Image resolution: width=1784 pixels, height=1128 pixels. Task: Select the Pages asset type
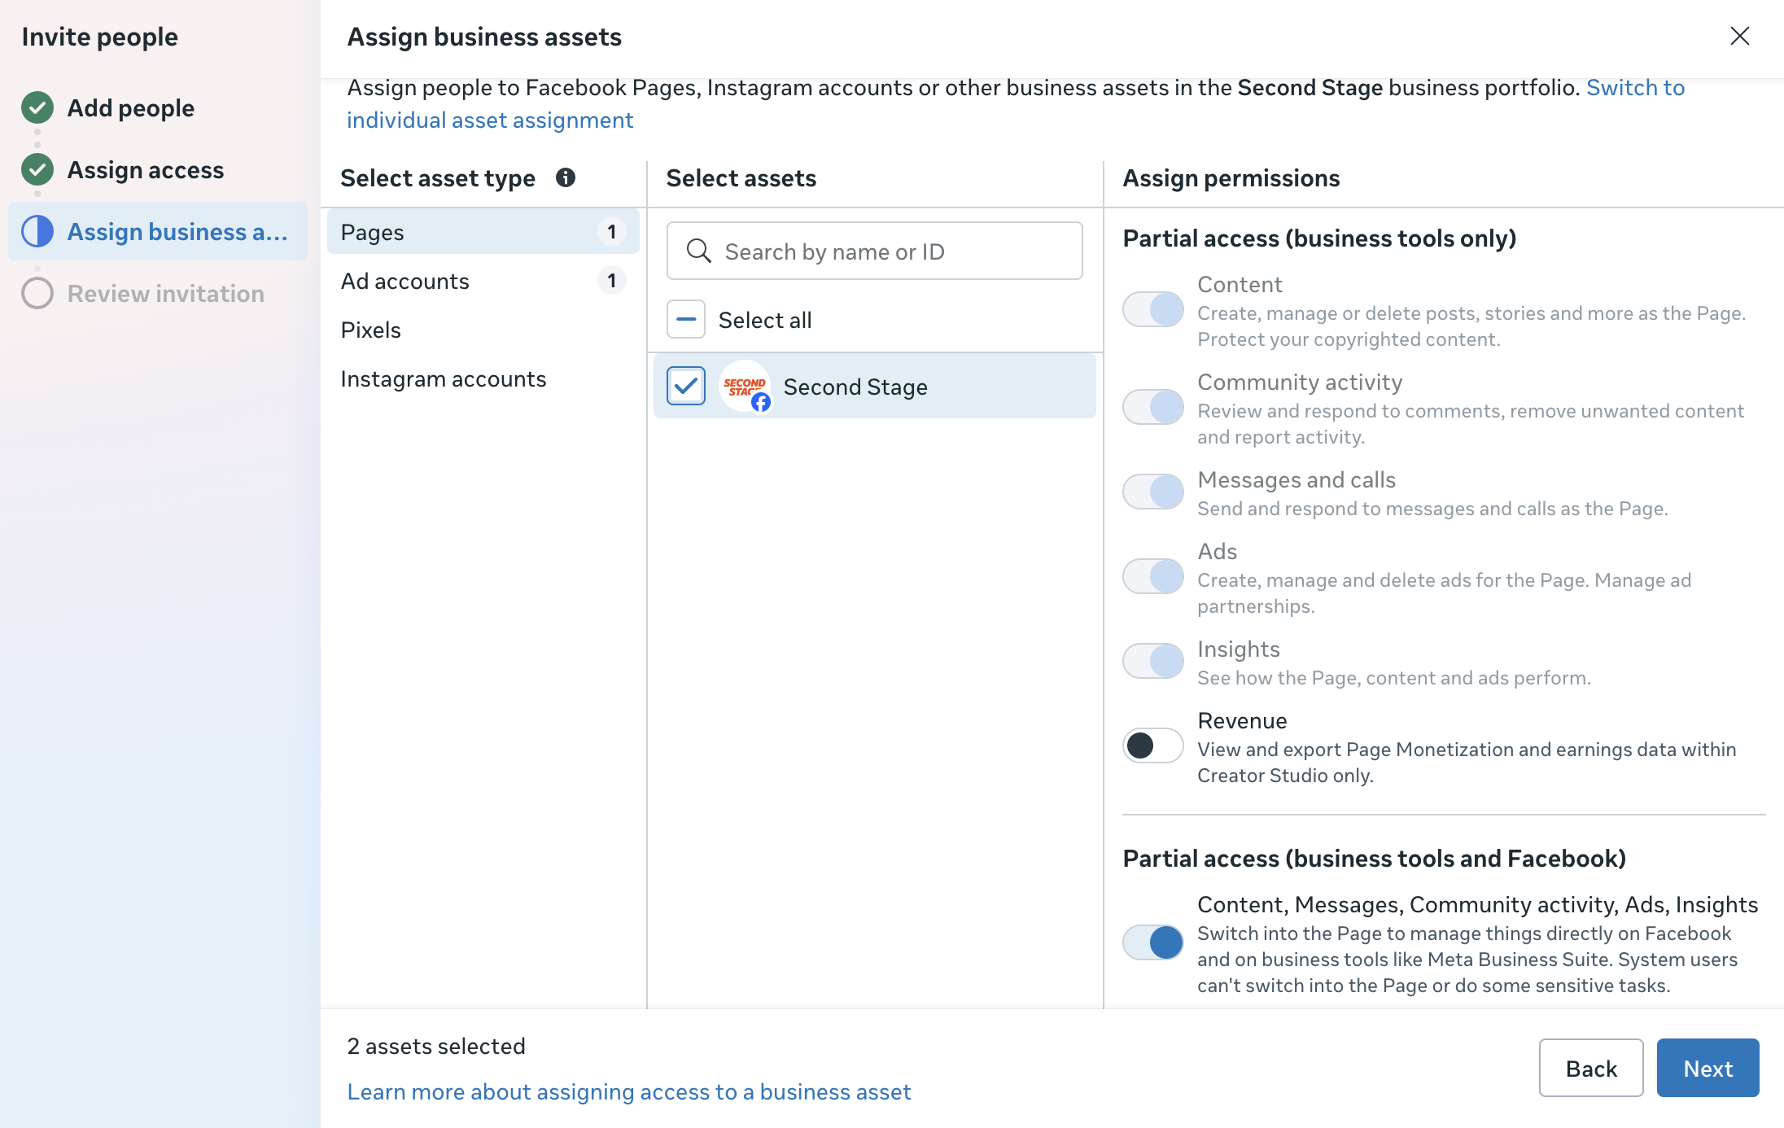pyautogui.click(x=483, y=231)
